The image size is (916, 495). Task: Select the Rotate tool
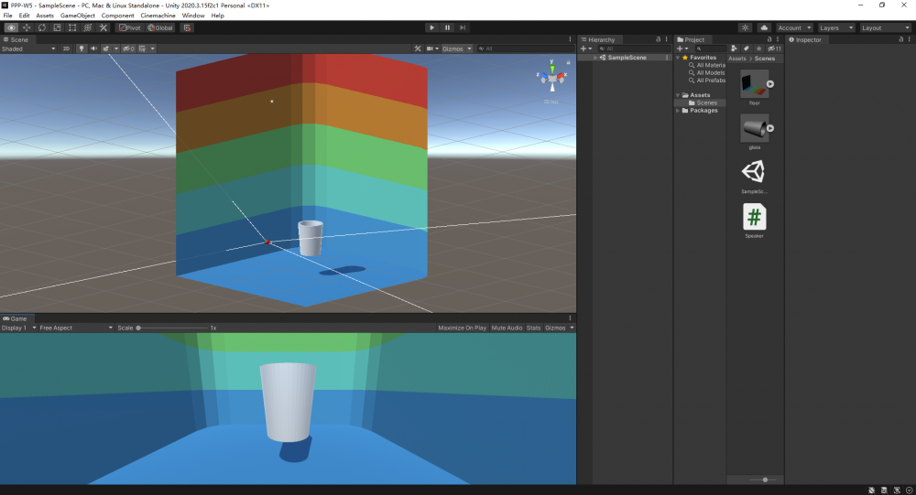point(42,27)
